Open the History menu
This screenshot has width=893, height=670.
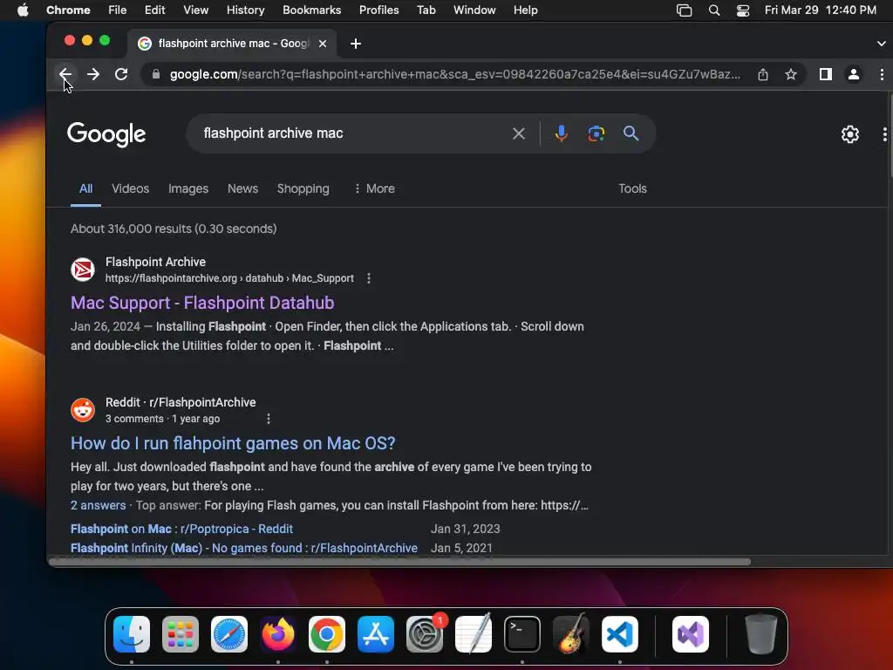pos(245,10)
